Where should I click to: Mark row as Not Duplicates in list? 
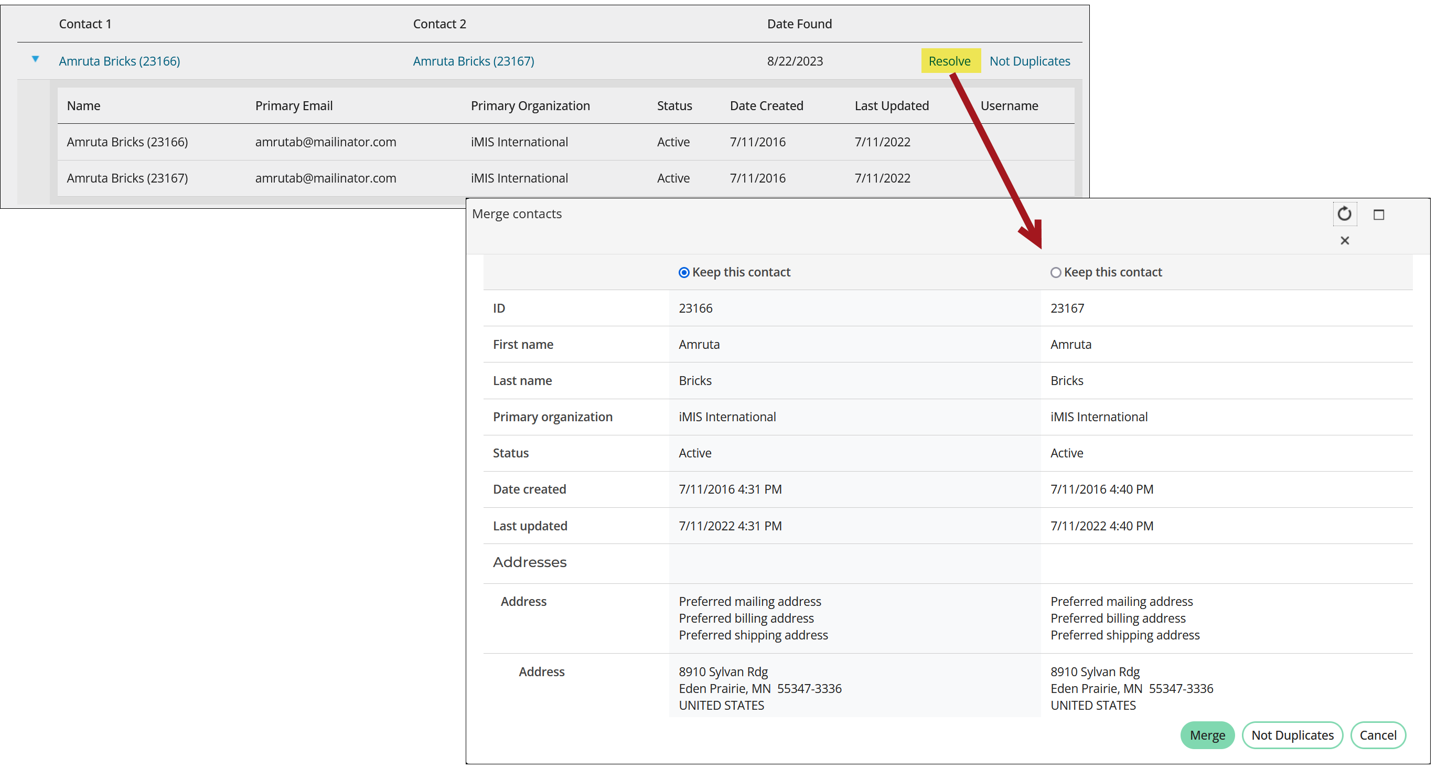1029,61
